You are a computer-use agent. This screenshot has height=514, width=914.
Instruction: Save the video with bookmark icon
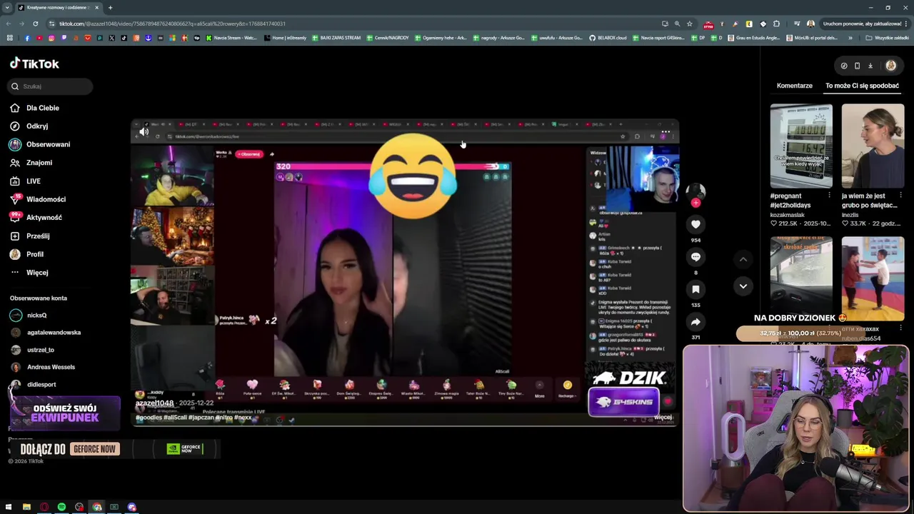coord(695,289)
